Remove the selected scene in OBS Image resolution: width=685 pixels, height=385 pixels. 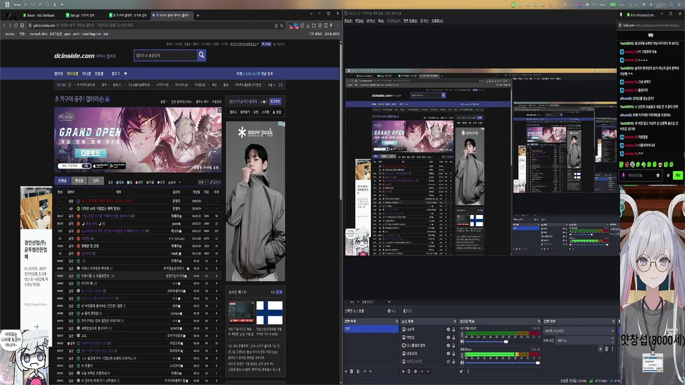[x=352, y=371]
